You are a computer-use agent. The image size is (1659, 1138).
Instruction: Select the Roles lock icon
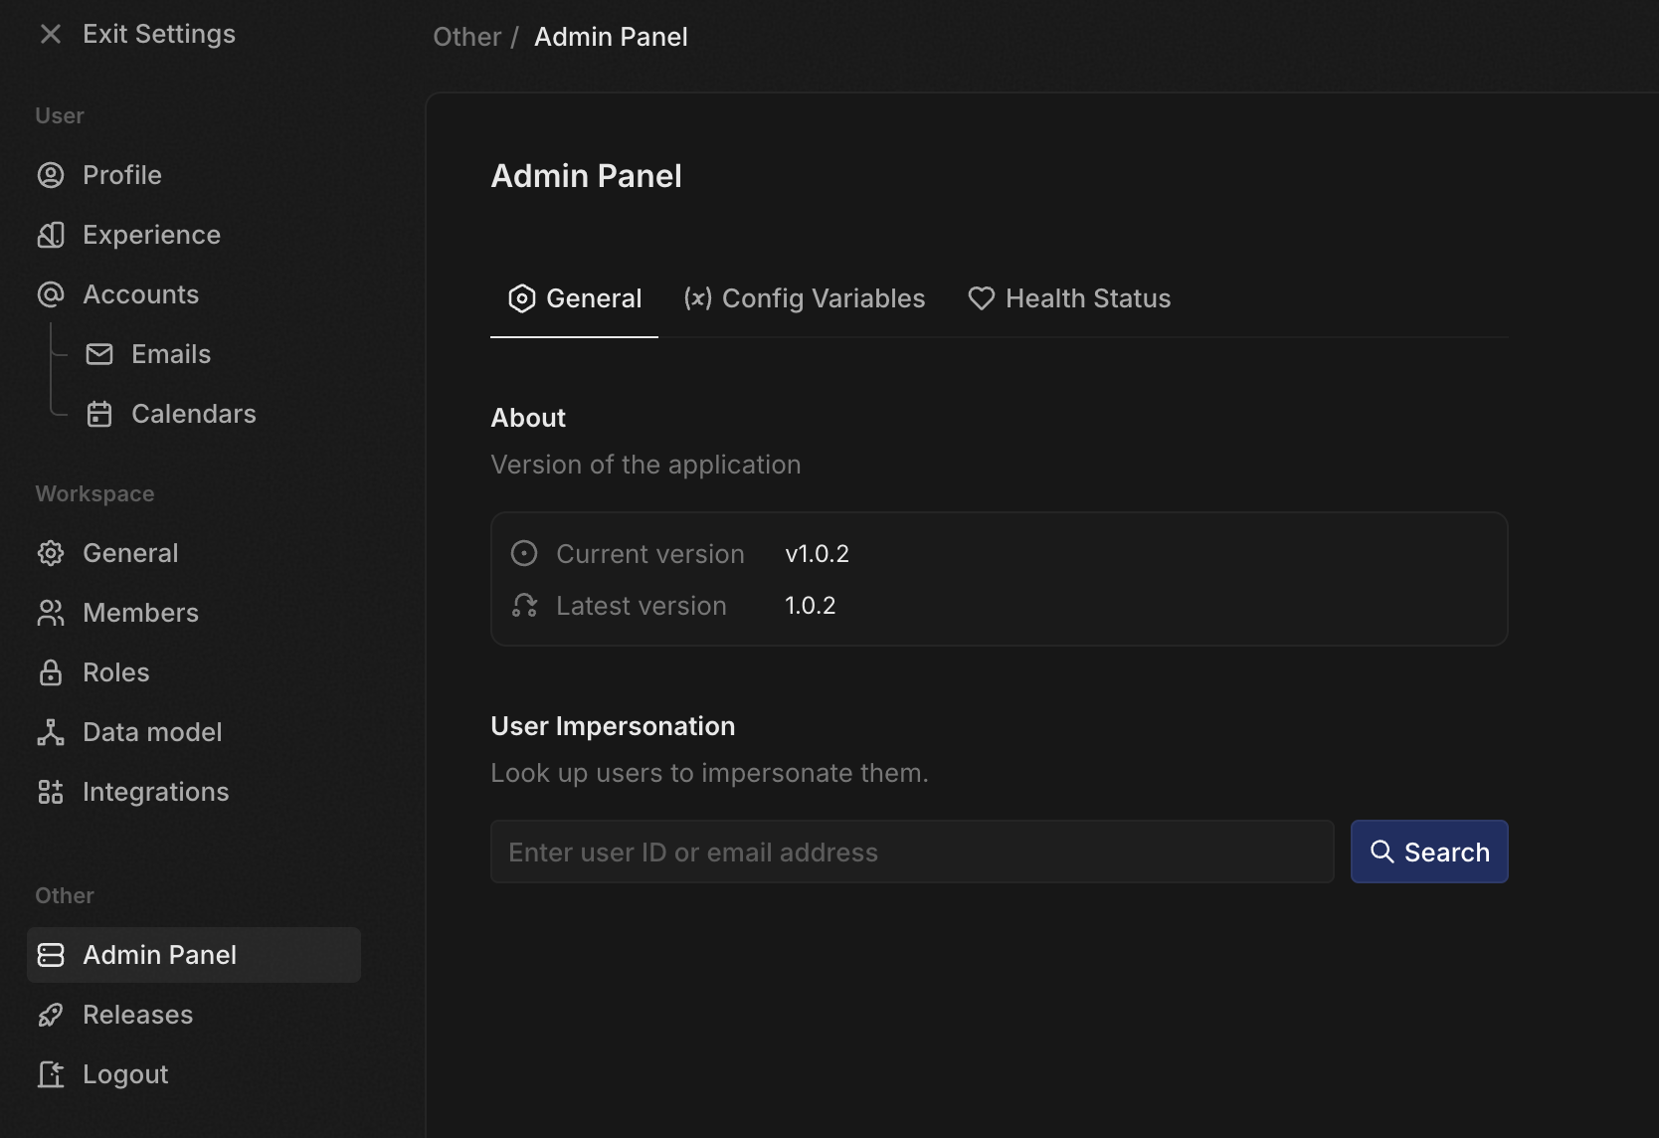click(51, 673)
